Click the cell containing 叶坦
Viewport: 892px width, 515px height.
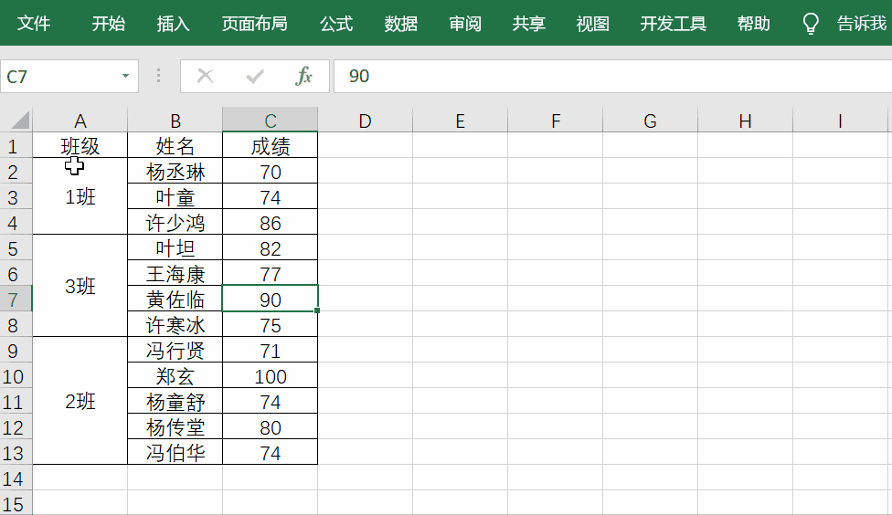(175, 247)
